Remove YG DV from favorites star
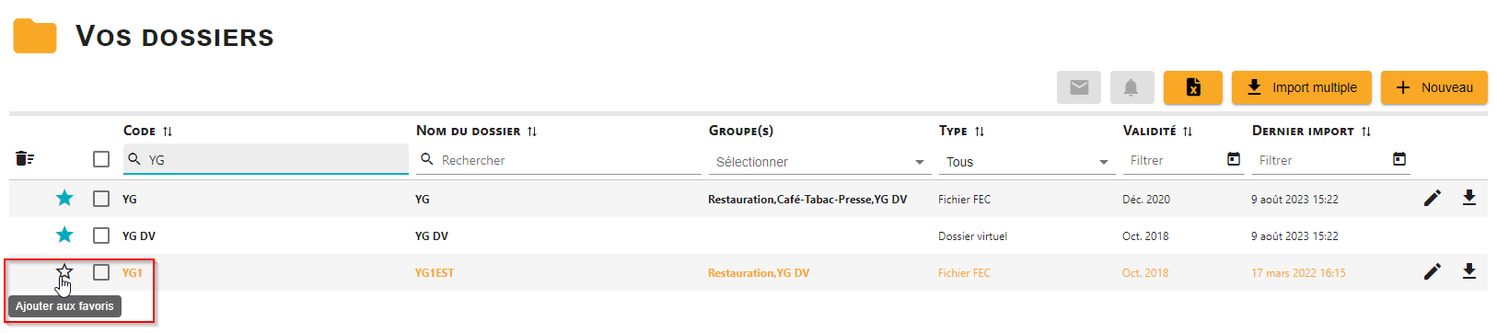Screen dimensions: 1497x333 (64, 235)
